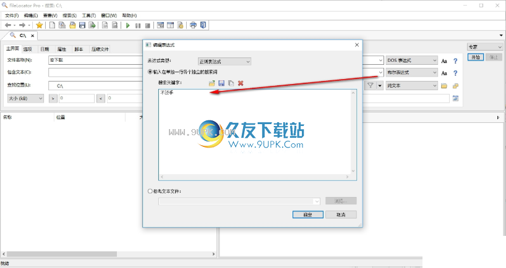Expand the expression type dropdown in dialog
Viewport: 506px width, 268px height.
point(225,61)
